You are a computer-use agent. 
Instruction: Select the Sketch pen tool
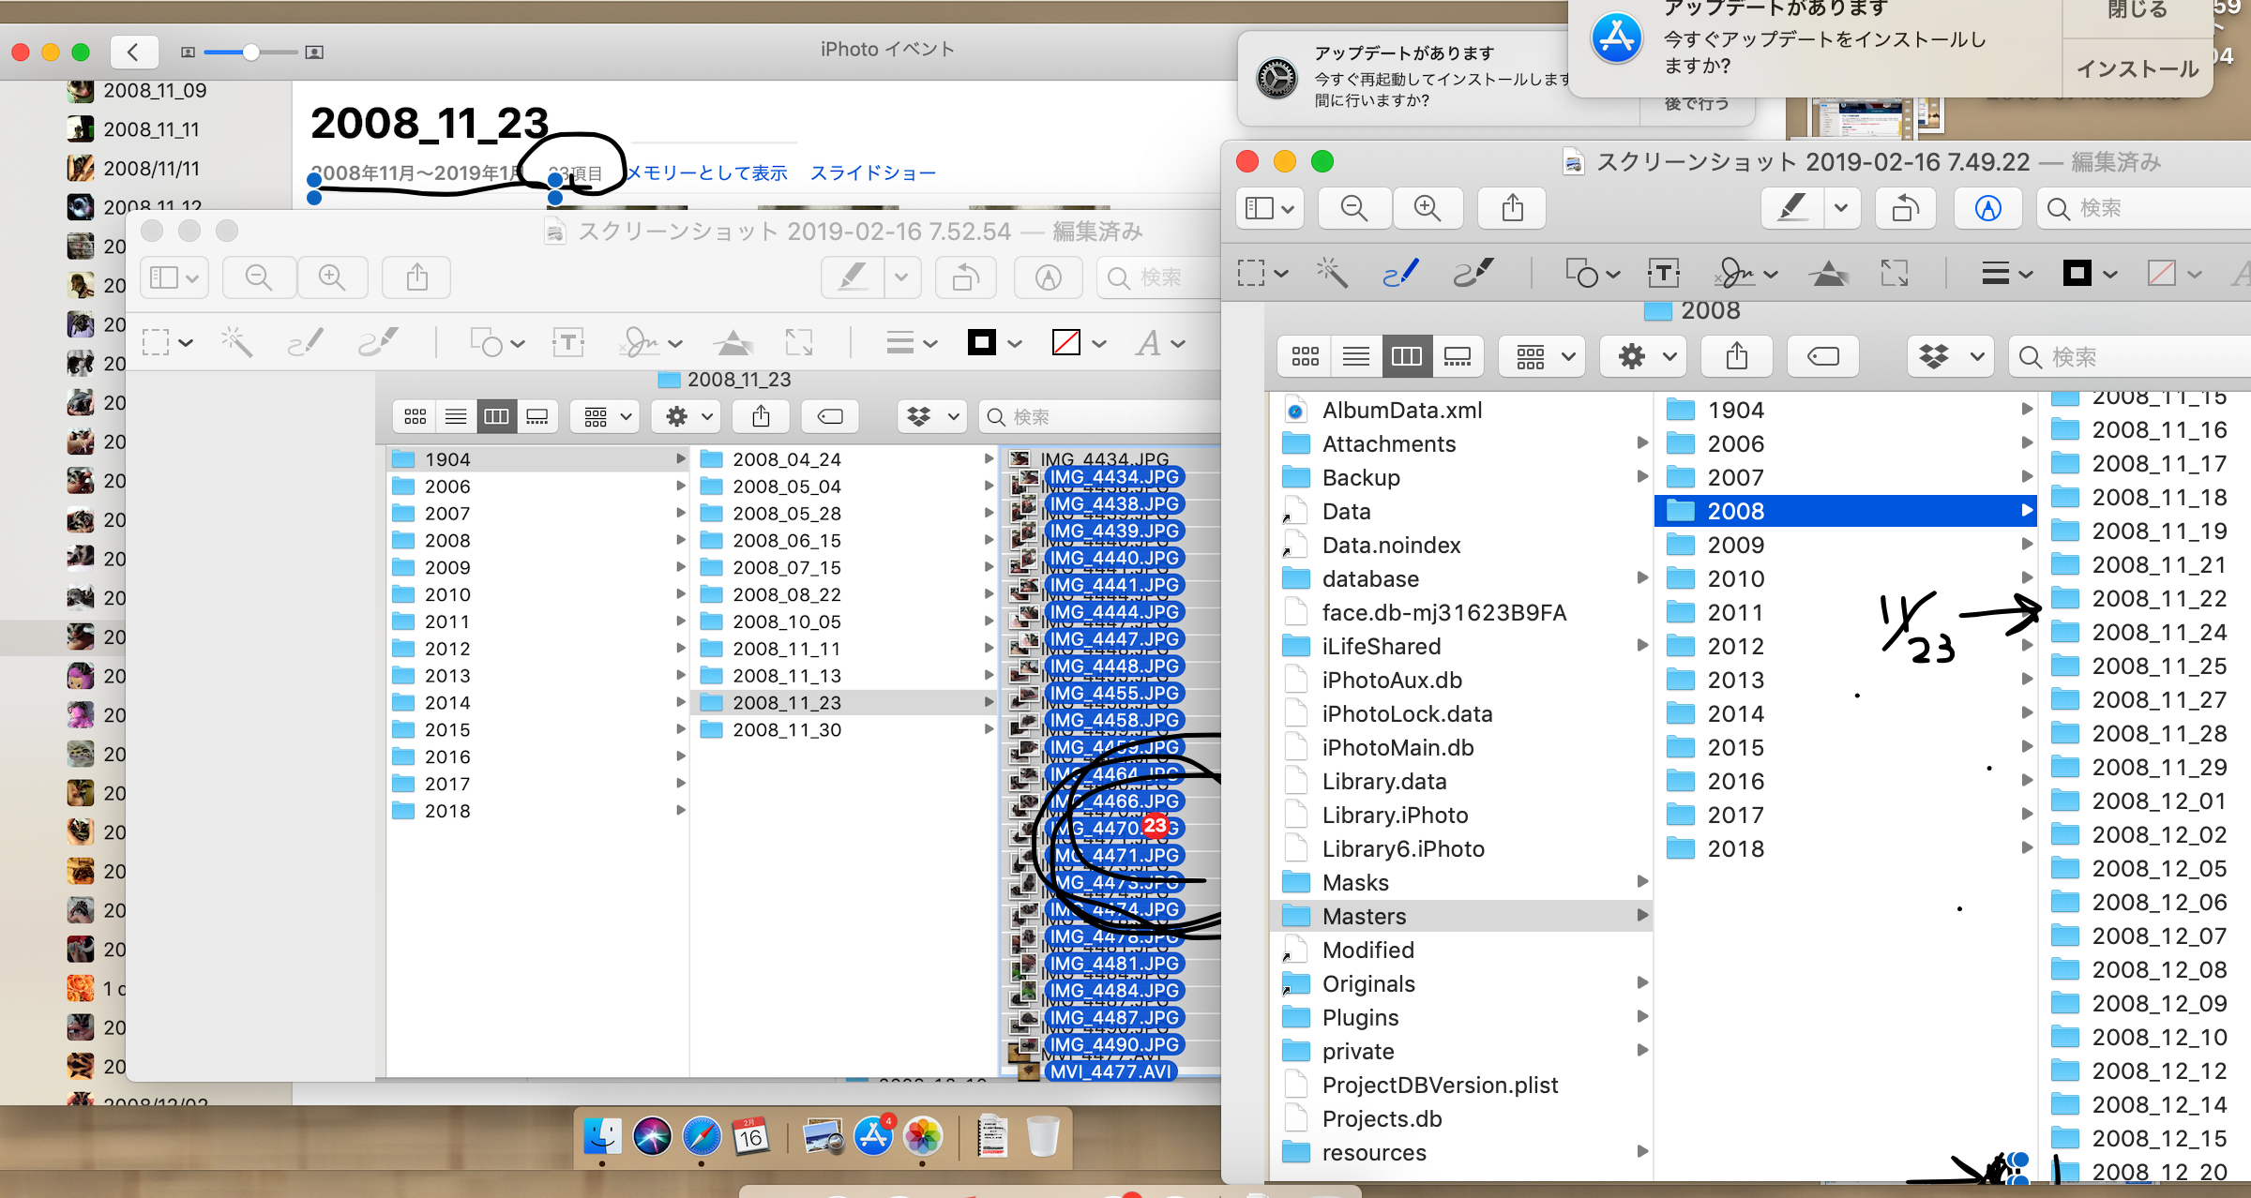tap(1400, 274)
